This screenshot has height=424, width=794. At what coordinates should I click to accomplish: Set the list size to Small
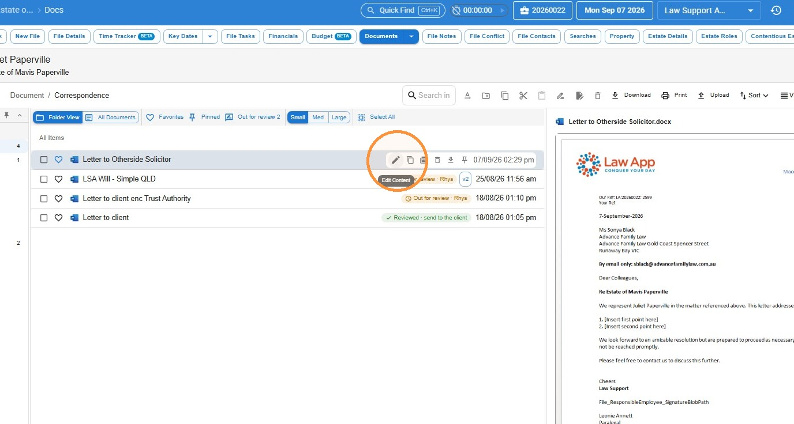coord(298,118)
